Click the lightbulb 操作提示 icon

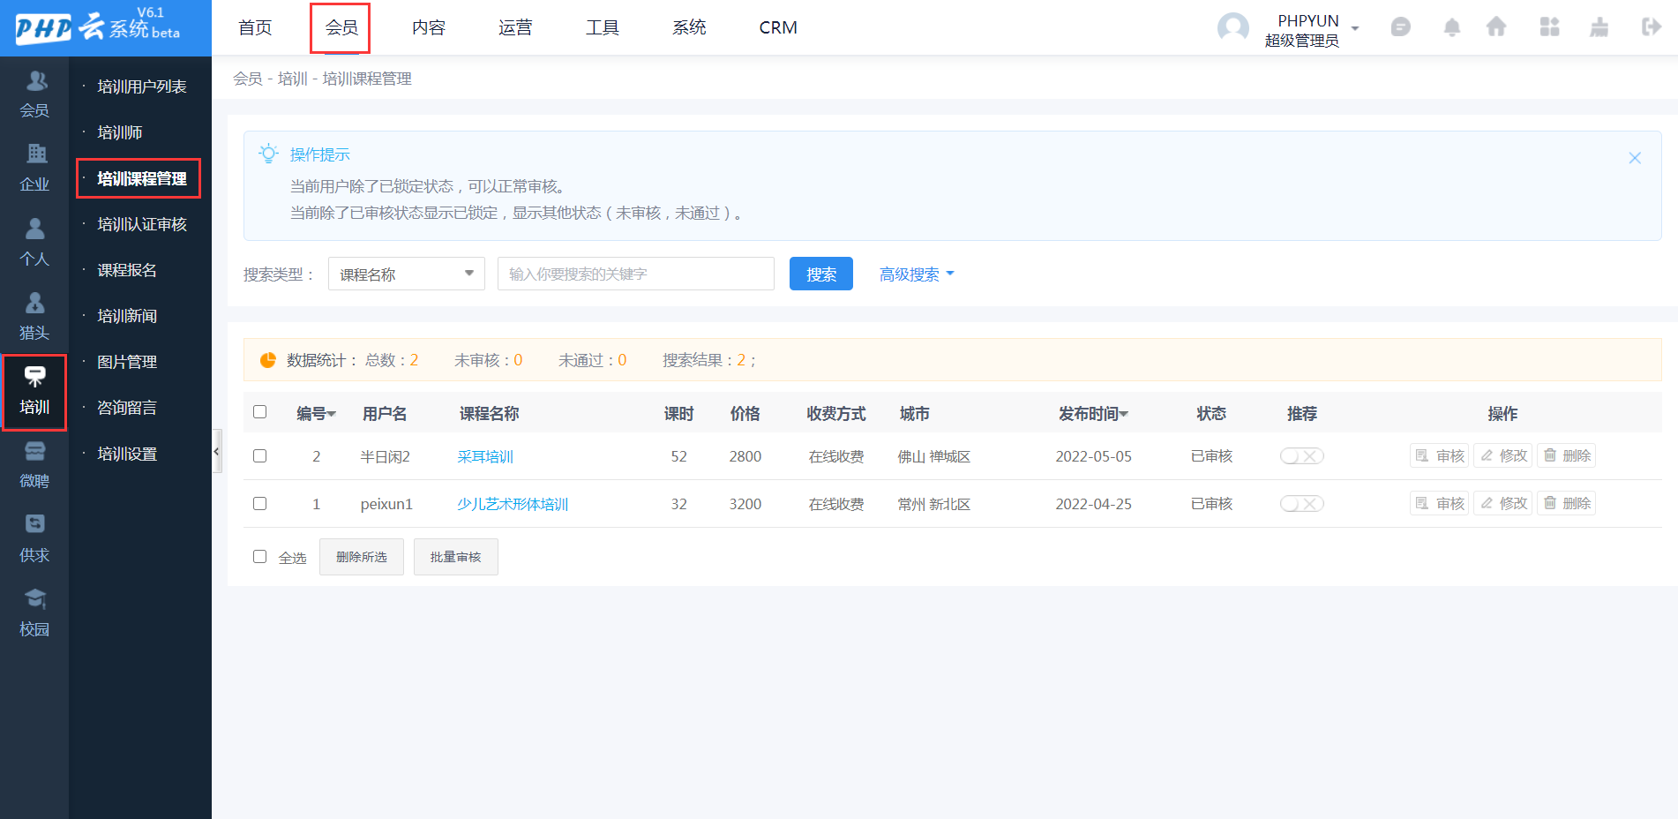click(x=268, y=154)
